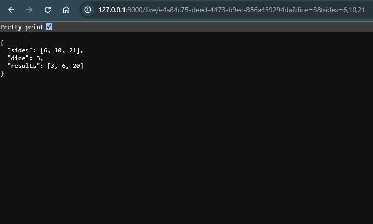The height and width of the screenshot is (224, 373).
Task: Click the value 20 in results array
Action: click(76, 66)
